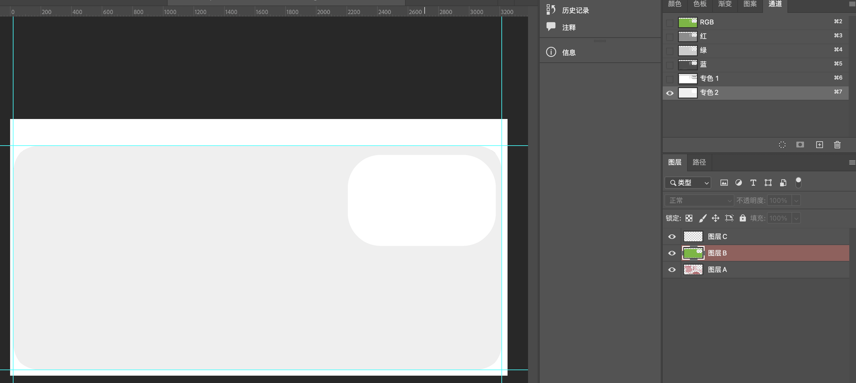The width and height of the screenshot is (856, 383).
Task: Filter layers by smart object icon
Action: [x=783, y=183]
